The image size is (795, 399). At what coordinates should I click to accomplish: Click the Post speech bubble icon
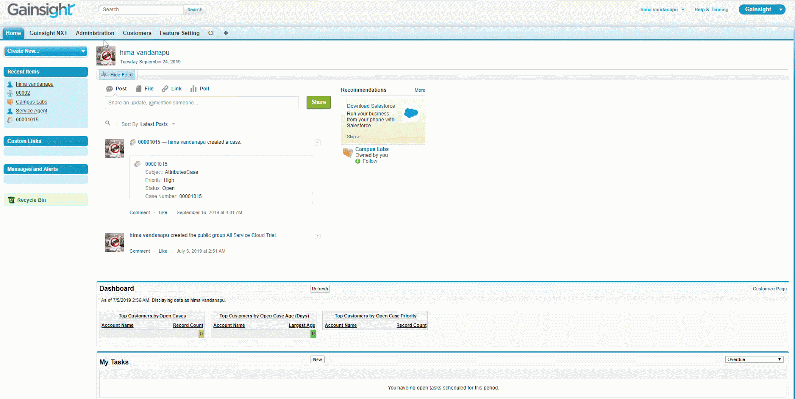[109, 89]
